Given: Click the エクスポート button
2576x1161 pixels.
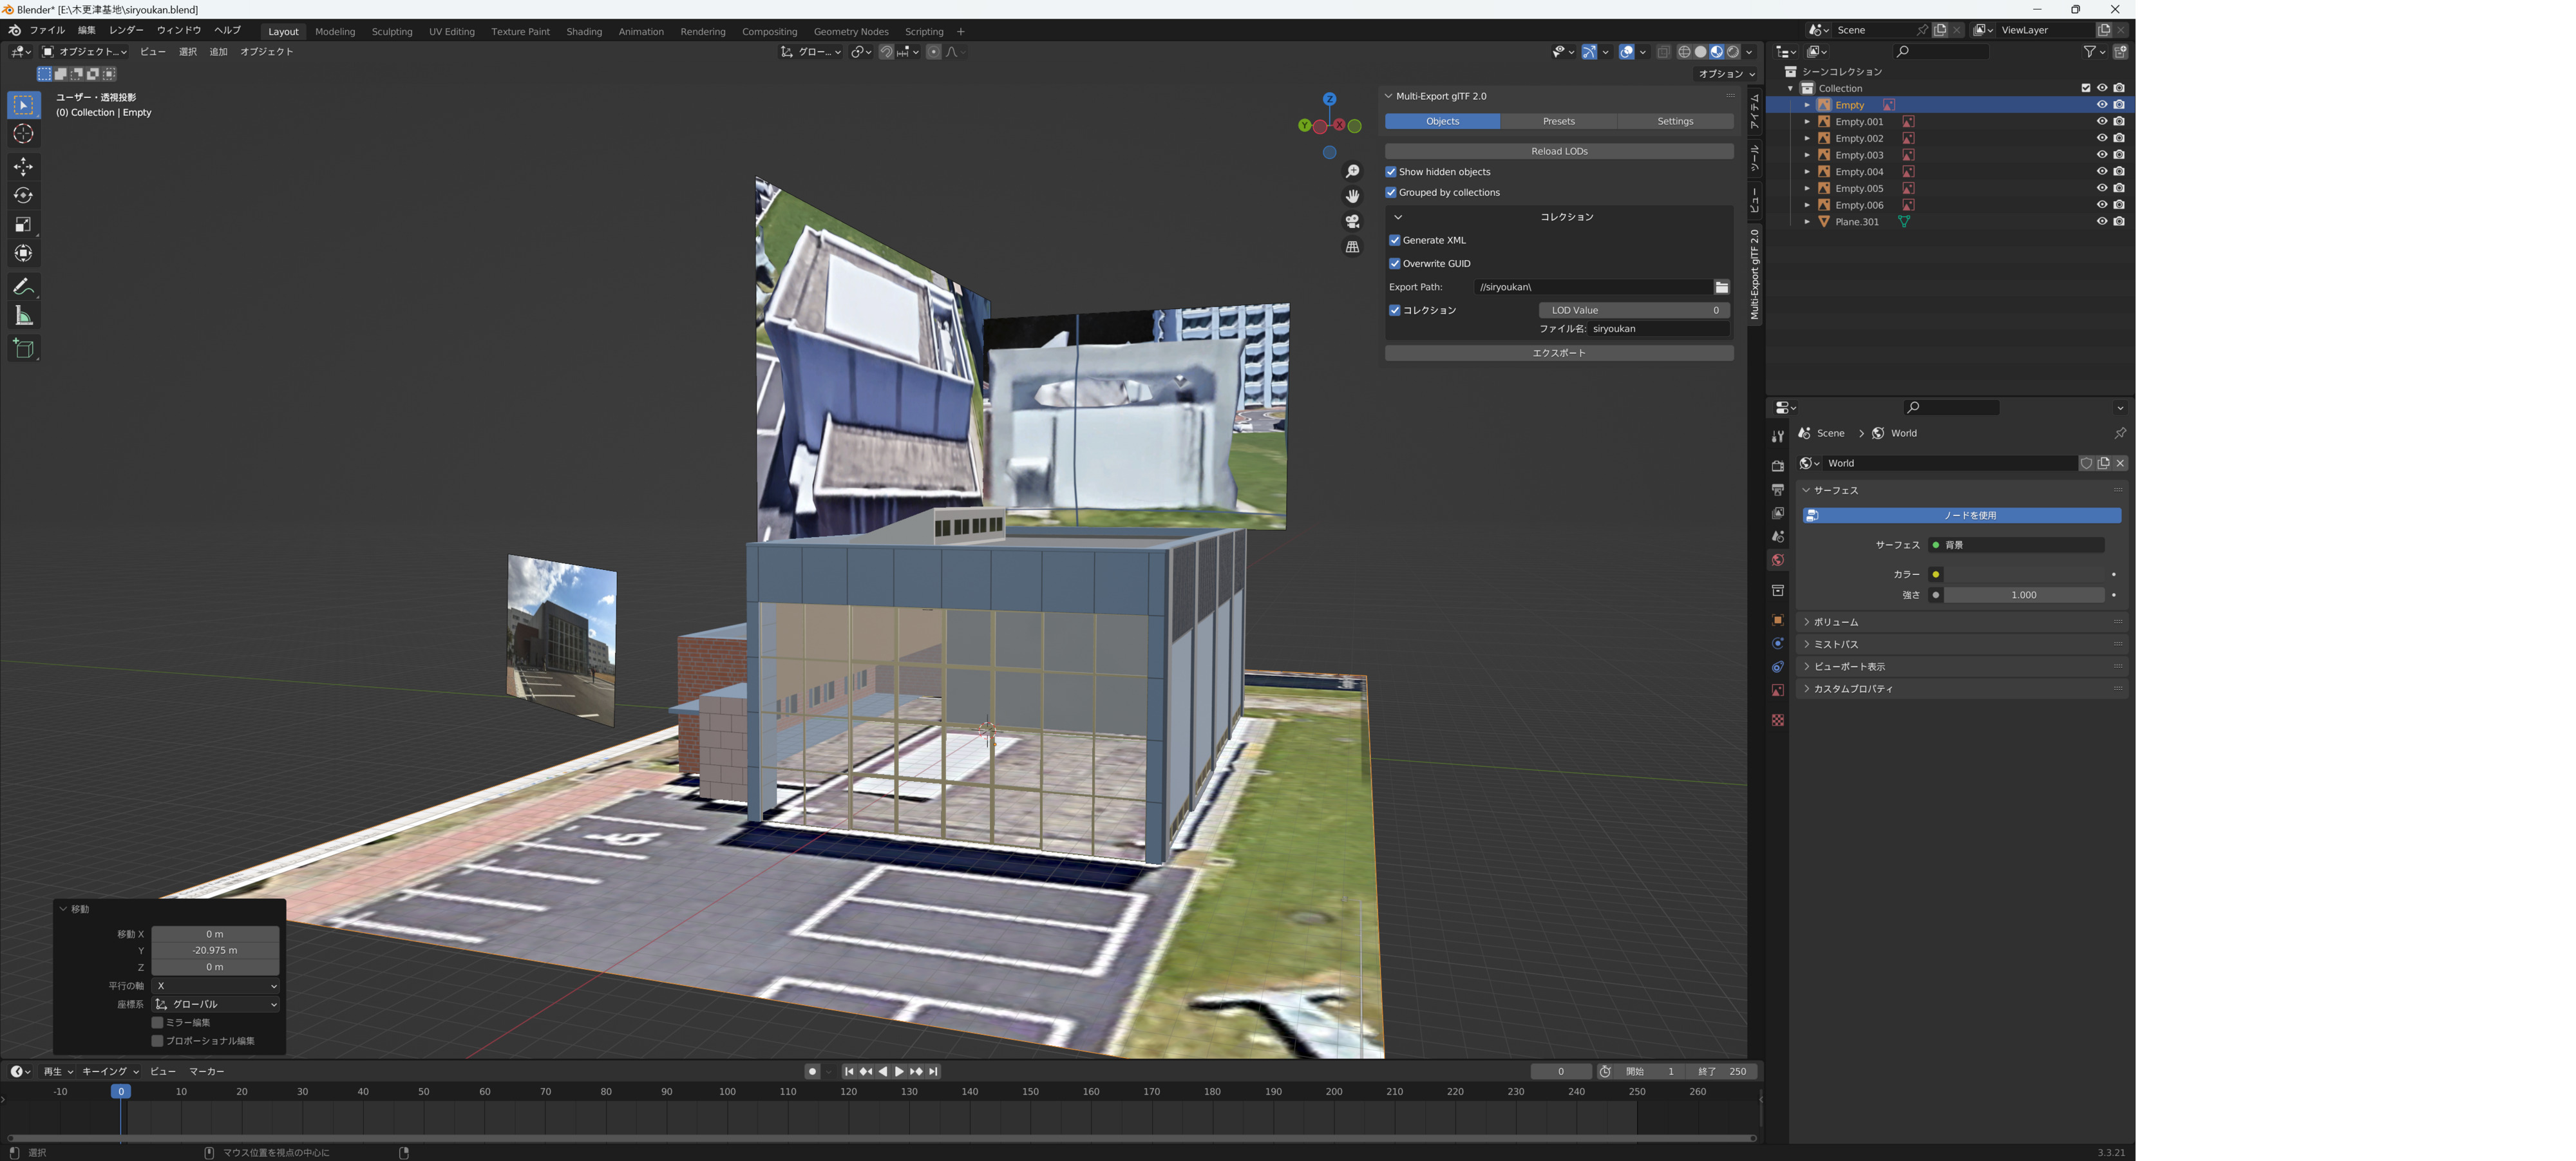Looking at the screenshot, I should [x=1559, y=353].
